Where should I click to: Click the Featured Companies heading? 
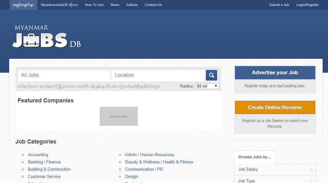[46, 101]
